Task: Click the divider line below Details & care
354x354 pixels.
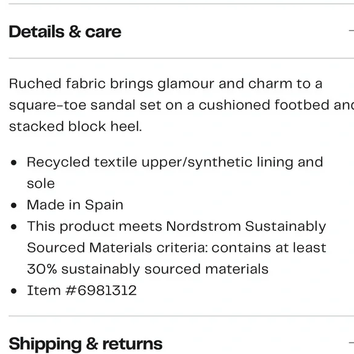Action: click(x=181, y=58)
